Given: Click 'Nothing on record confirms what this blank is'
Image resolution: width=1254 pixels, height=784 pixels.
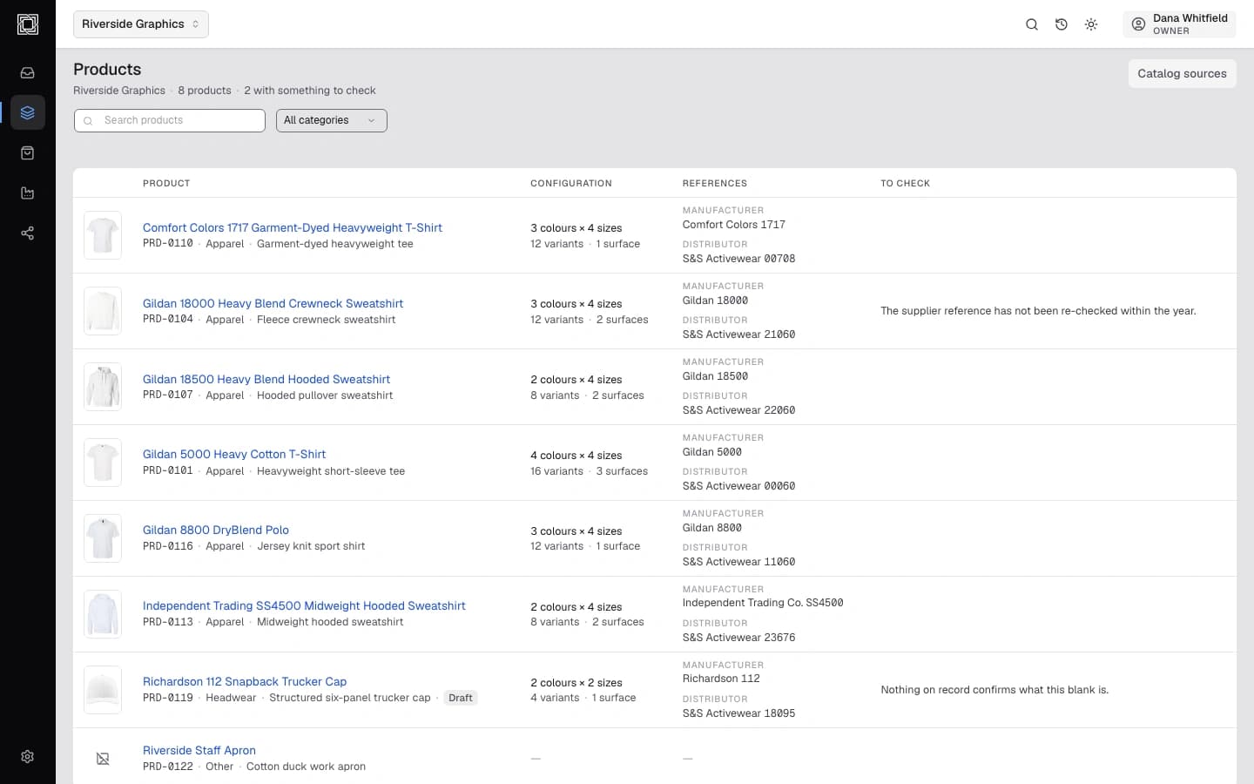Looking at the screenshot, I should 994,690.
